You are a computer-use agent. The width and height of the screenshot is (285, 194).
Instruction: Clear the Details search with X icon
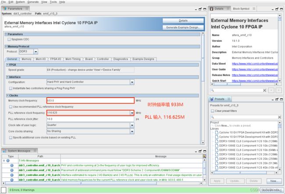point(264,90)
